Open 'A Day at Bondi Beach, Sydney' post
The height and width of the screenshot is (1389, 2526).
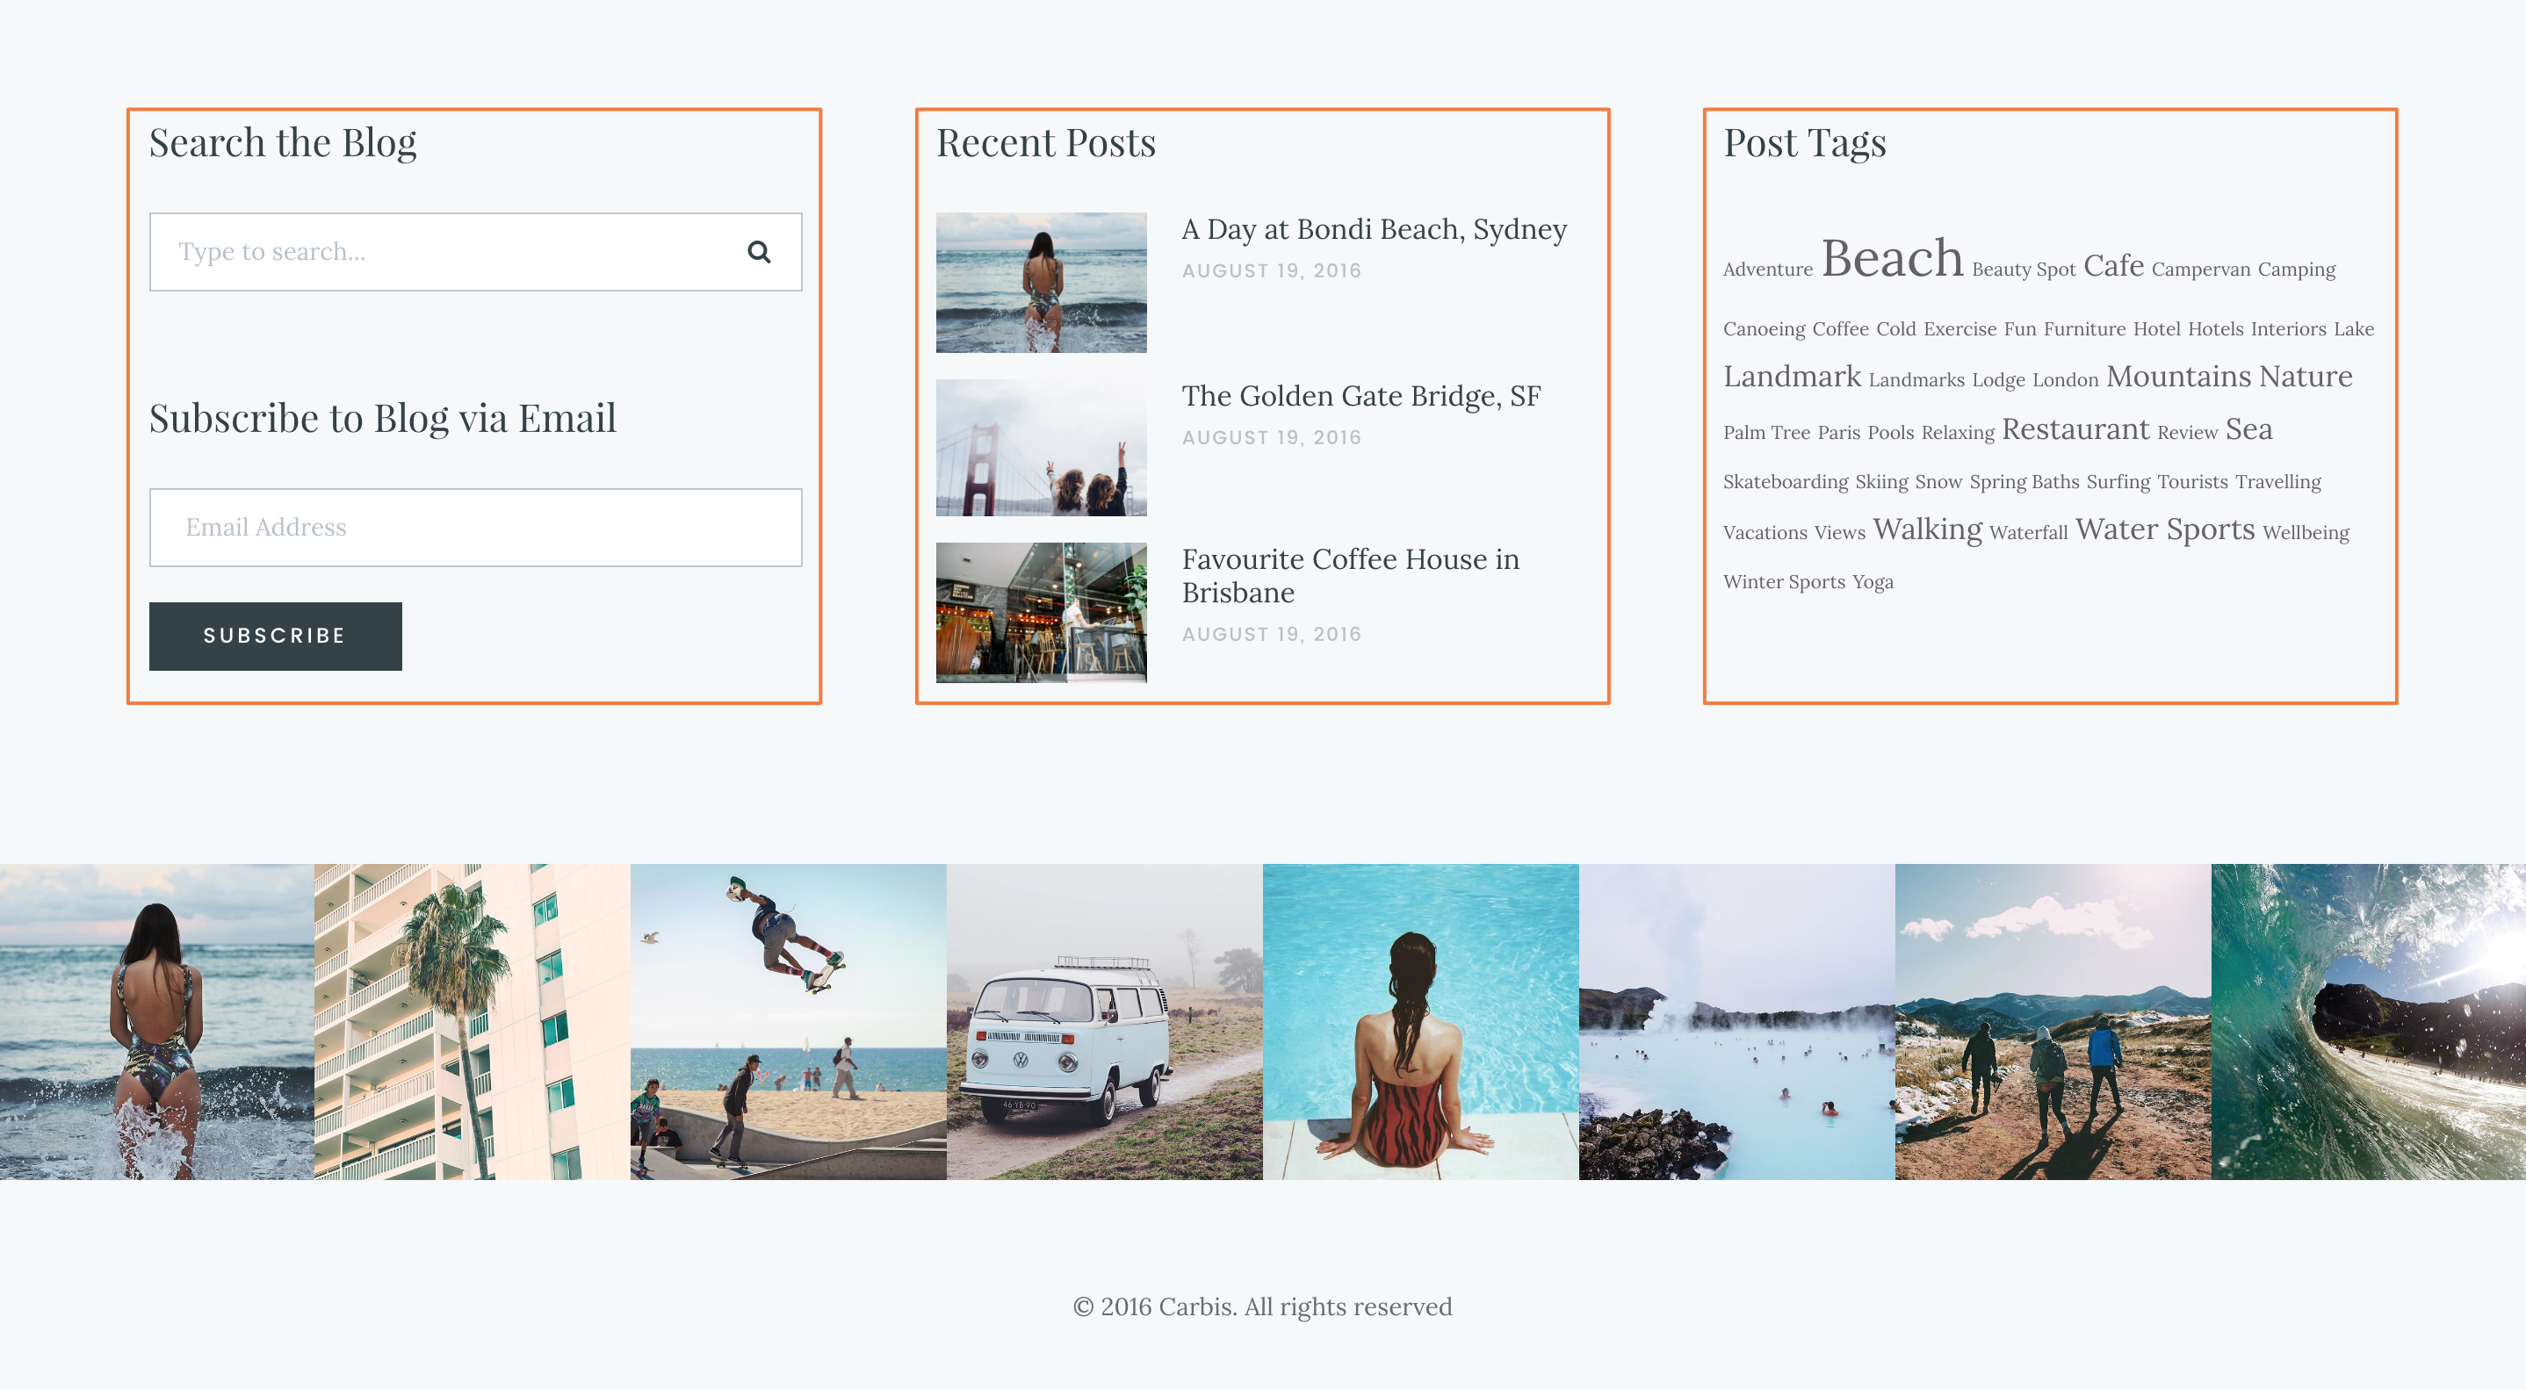1374,229
